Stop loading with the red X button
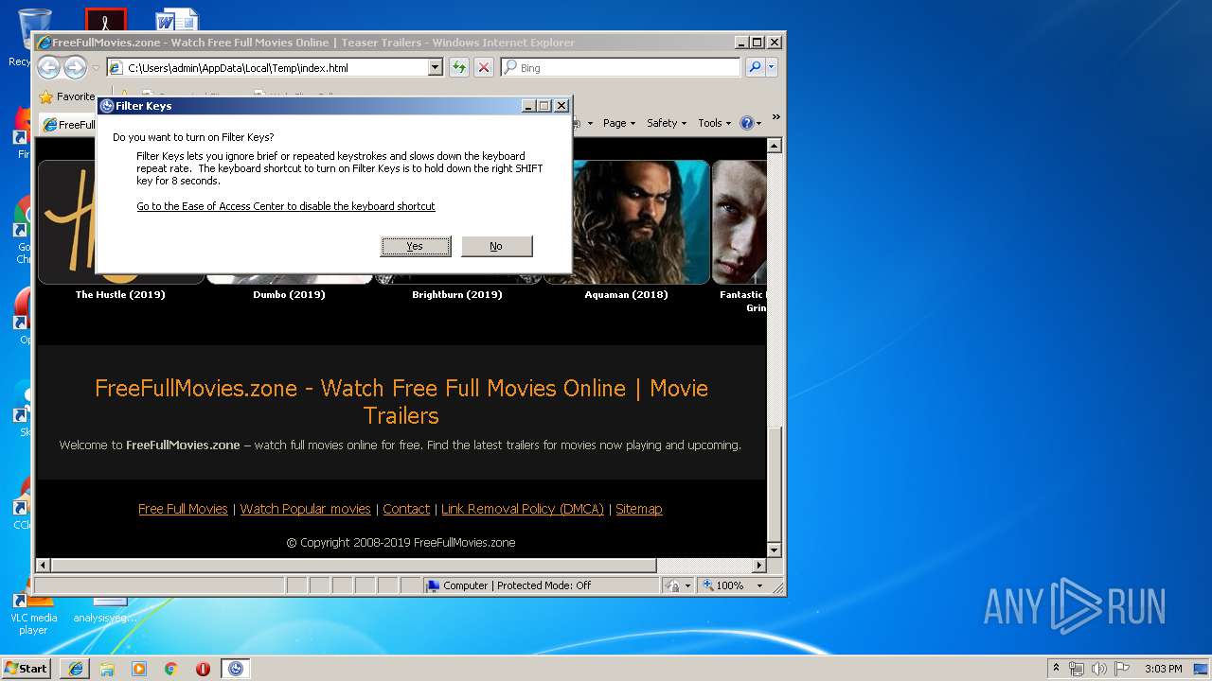Image resolution: width=1212 pixels, height=681 pixels. pos(484,67)
